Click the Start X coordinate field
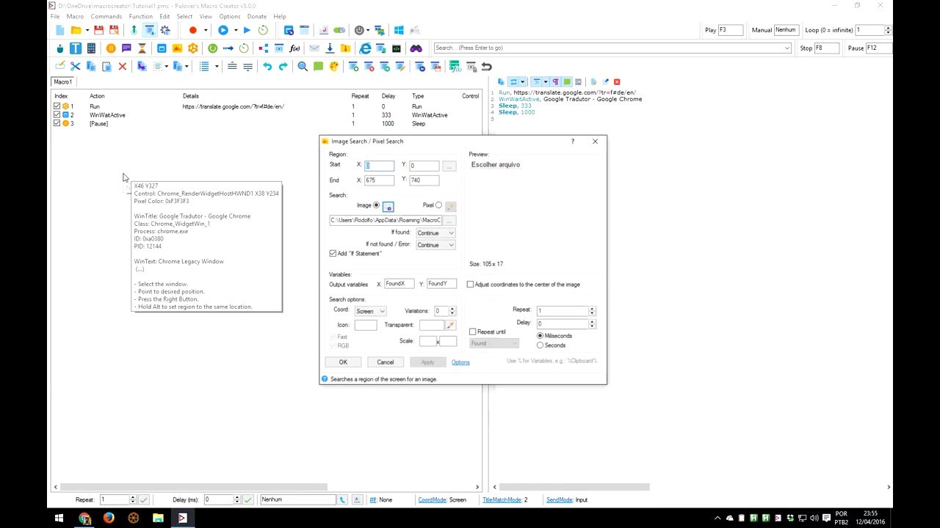Viewport: 940px width, 528px height. point(380,166)
